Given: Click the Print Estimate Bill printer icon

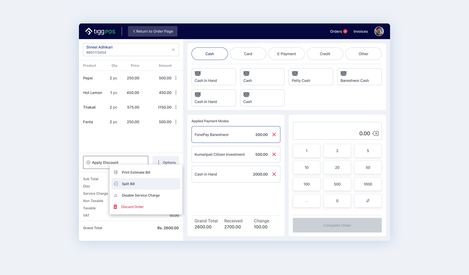Looking at the screenshot, I should tap(116, 172).
